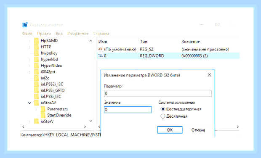Click the Тип column header
The image size is (261, 158).
coord(144,42)
